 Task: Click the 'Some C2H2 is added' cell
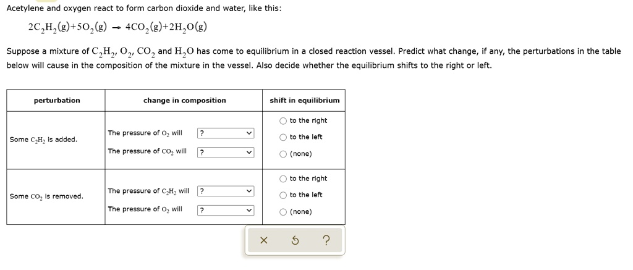(x=43, y=140)
